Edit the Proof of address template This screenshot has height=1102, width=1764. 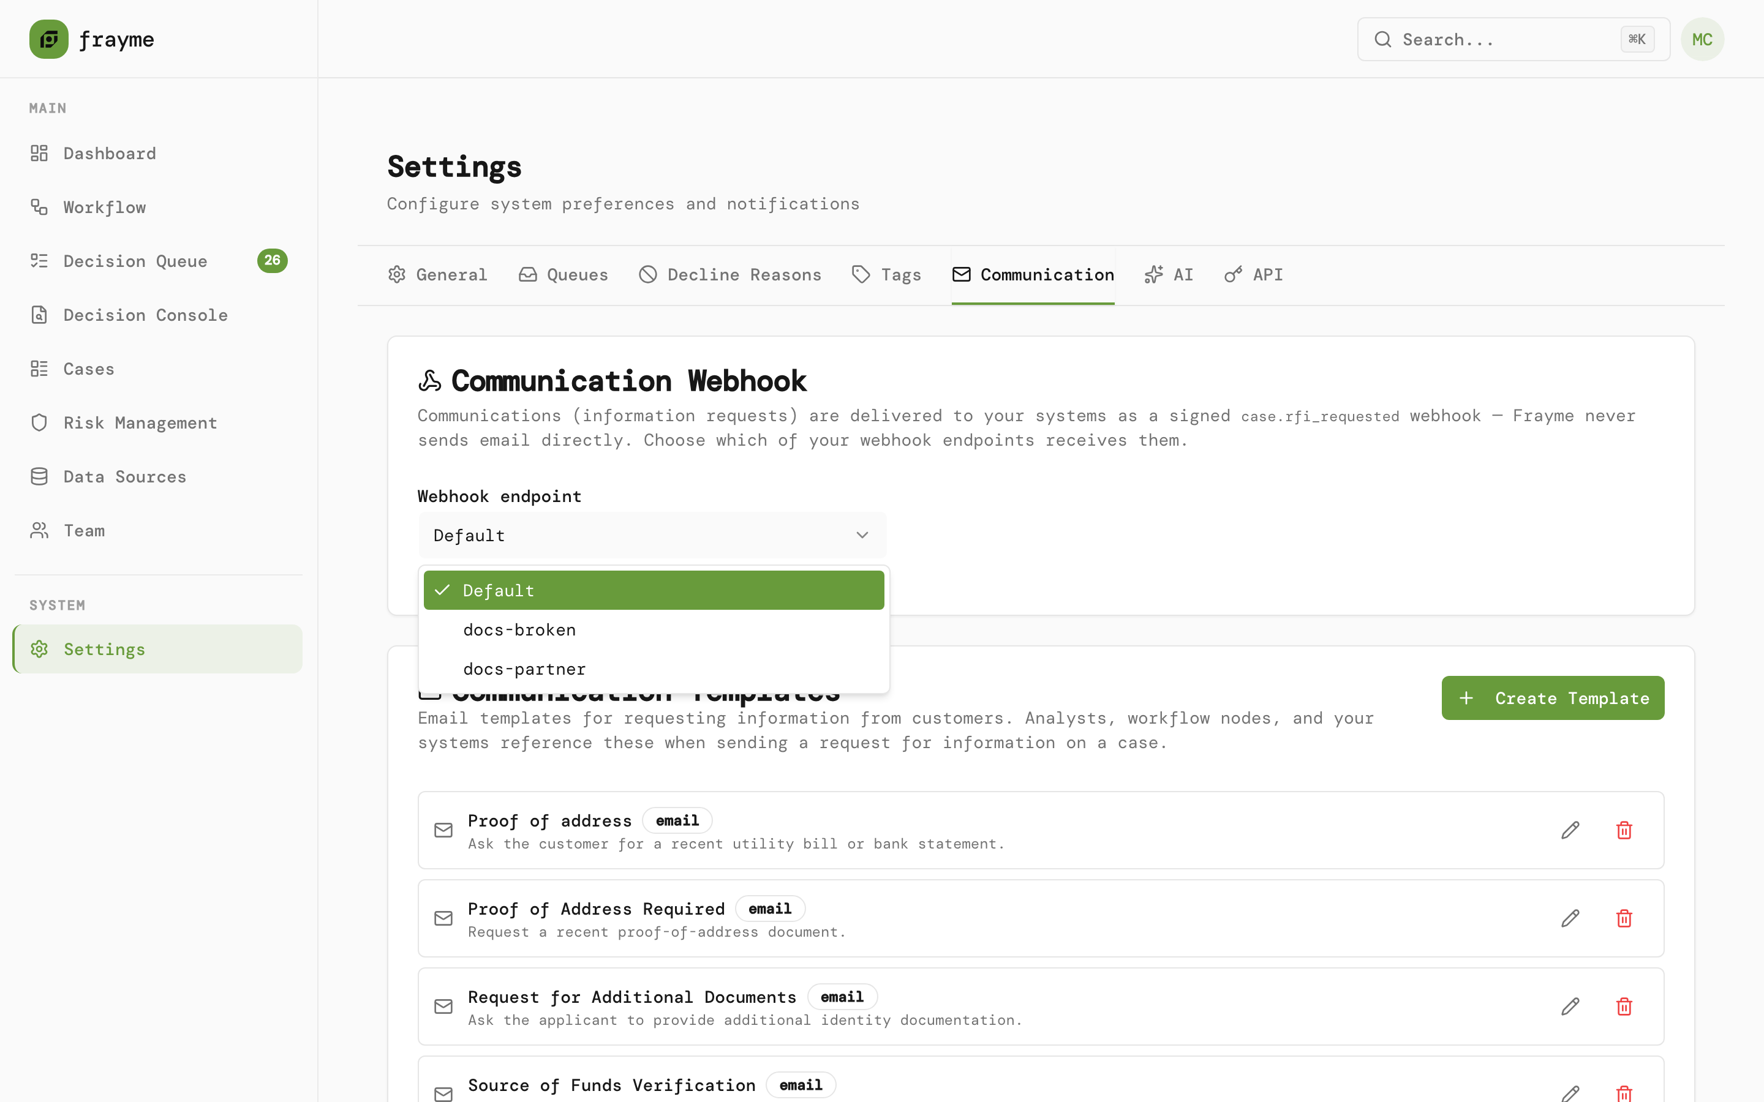(1570, 830)
